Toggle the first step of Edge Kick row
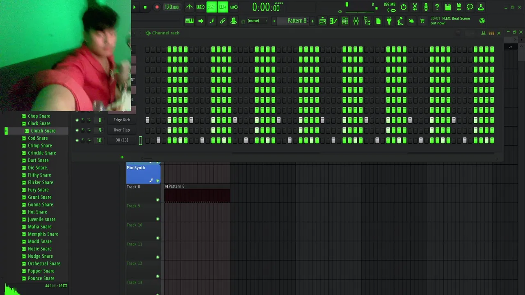This screenshot has width=525, height=295. [x=148, y=120]
